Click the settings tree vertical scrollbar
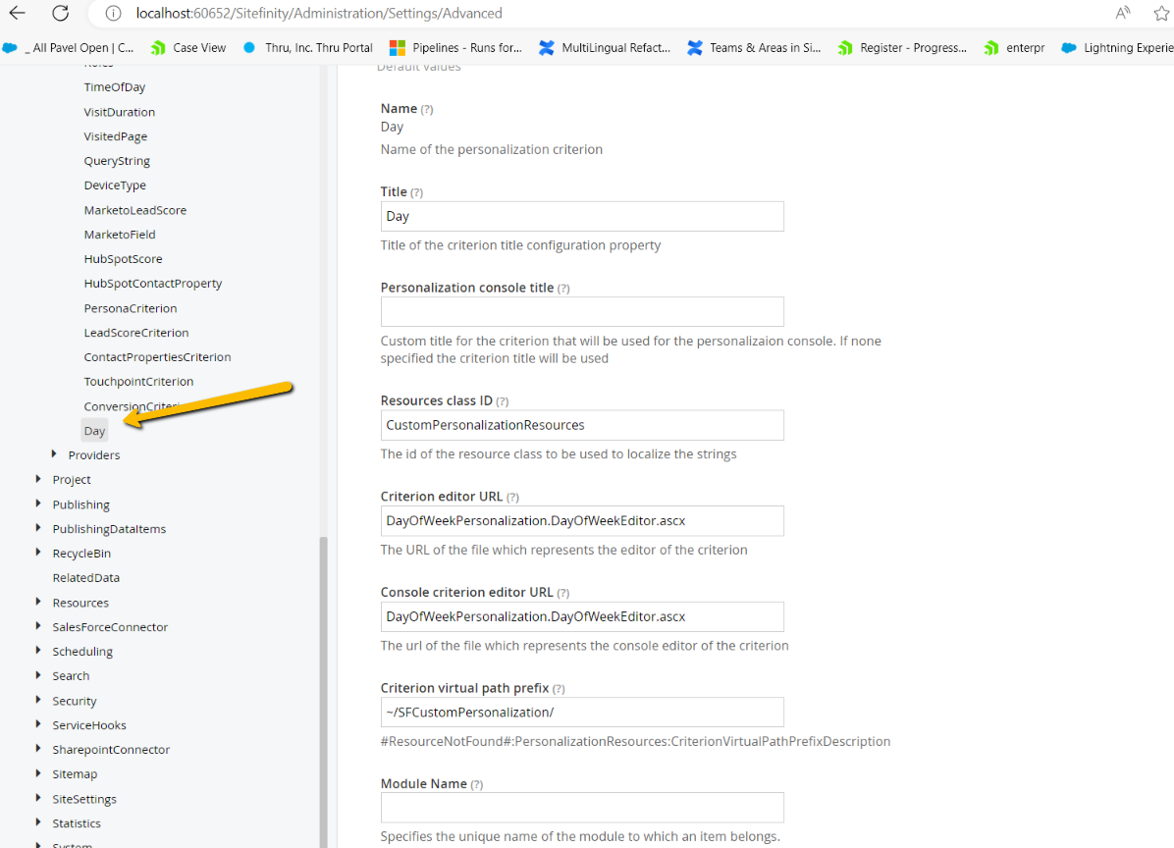1174x848 pixels. pos(324,692)
